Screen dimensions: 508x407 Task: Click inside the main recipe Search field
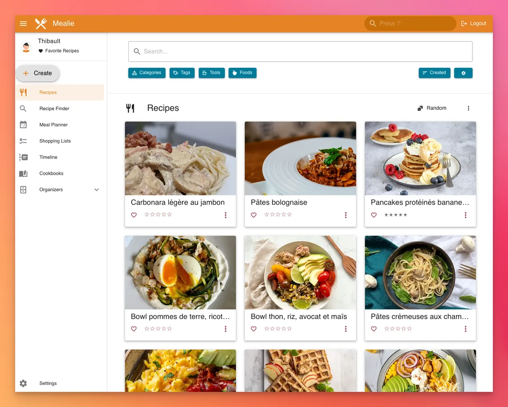pyautogui.click(x=301, y=52)
